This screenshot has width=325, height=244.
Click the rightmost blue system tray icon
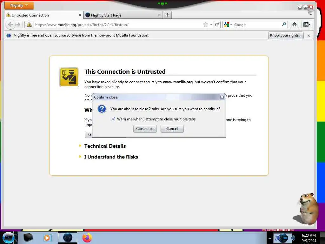click(x=293, y=238)
